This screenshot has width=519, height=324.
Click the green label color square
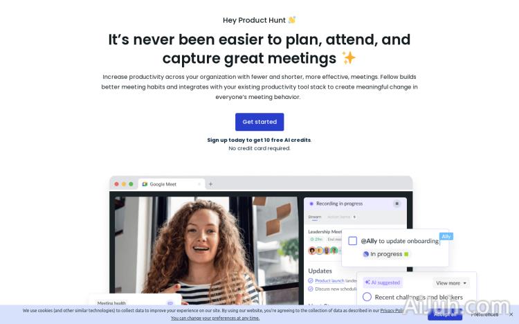point(406,254)
